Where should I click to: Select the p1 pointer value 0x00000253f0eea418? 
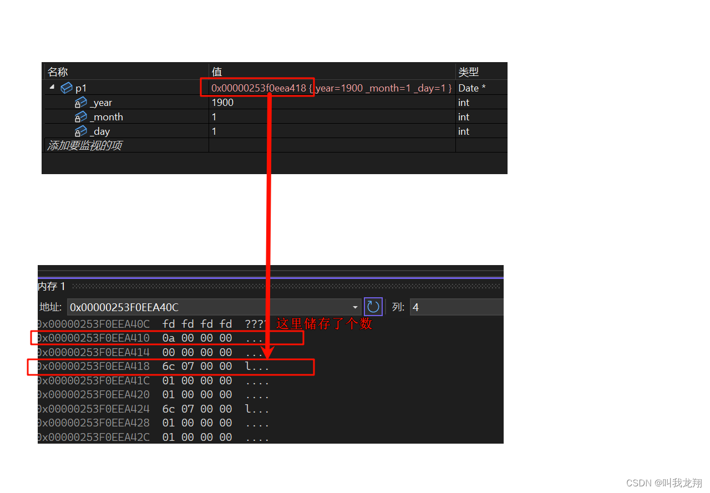(x=258, y=88)
